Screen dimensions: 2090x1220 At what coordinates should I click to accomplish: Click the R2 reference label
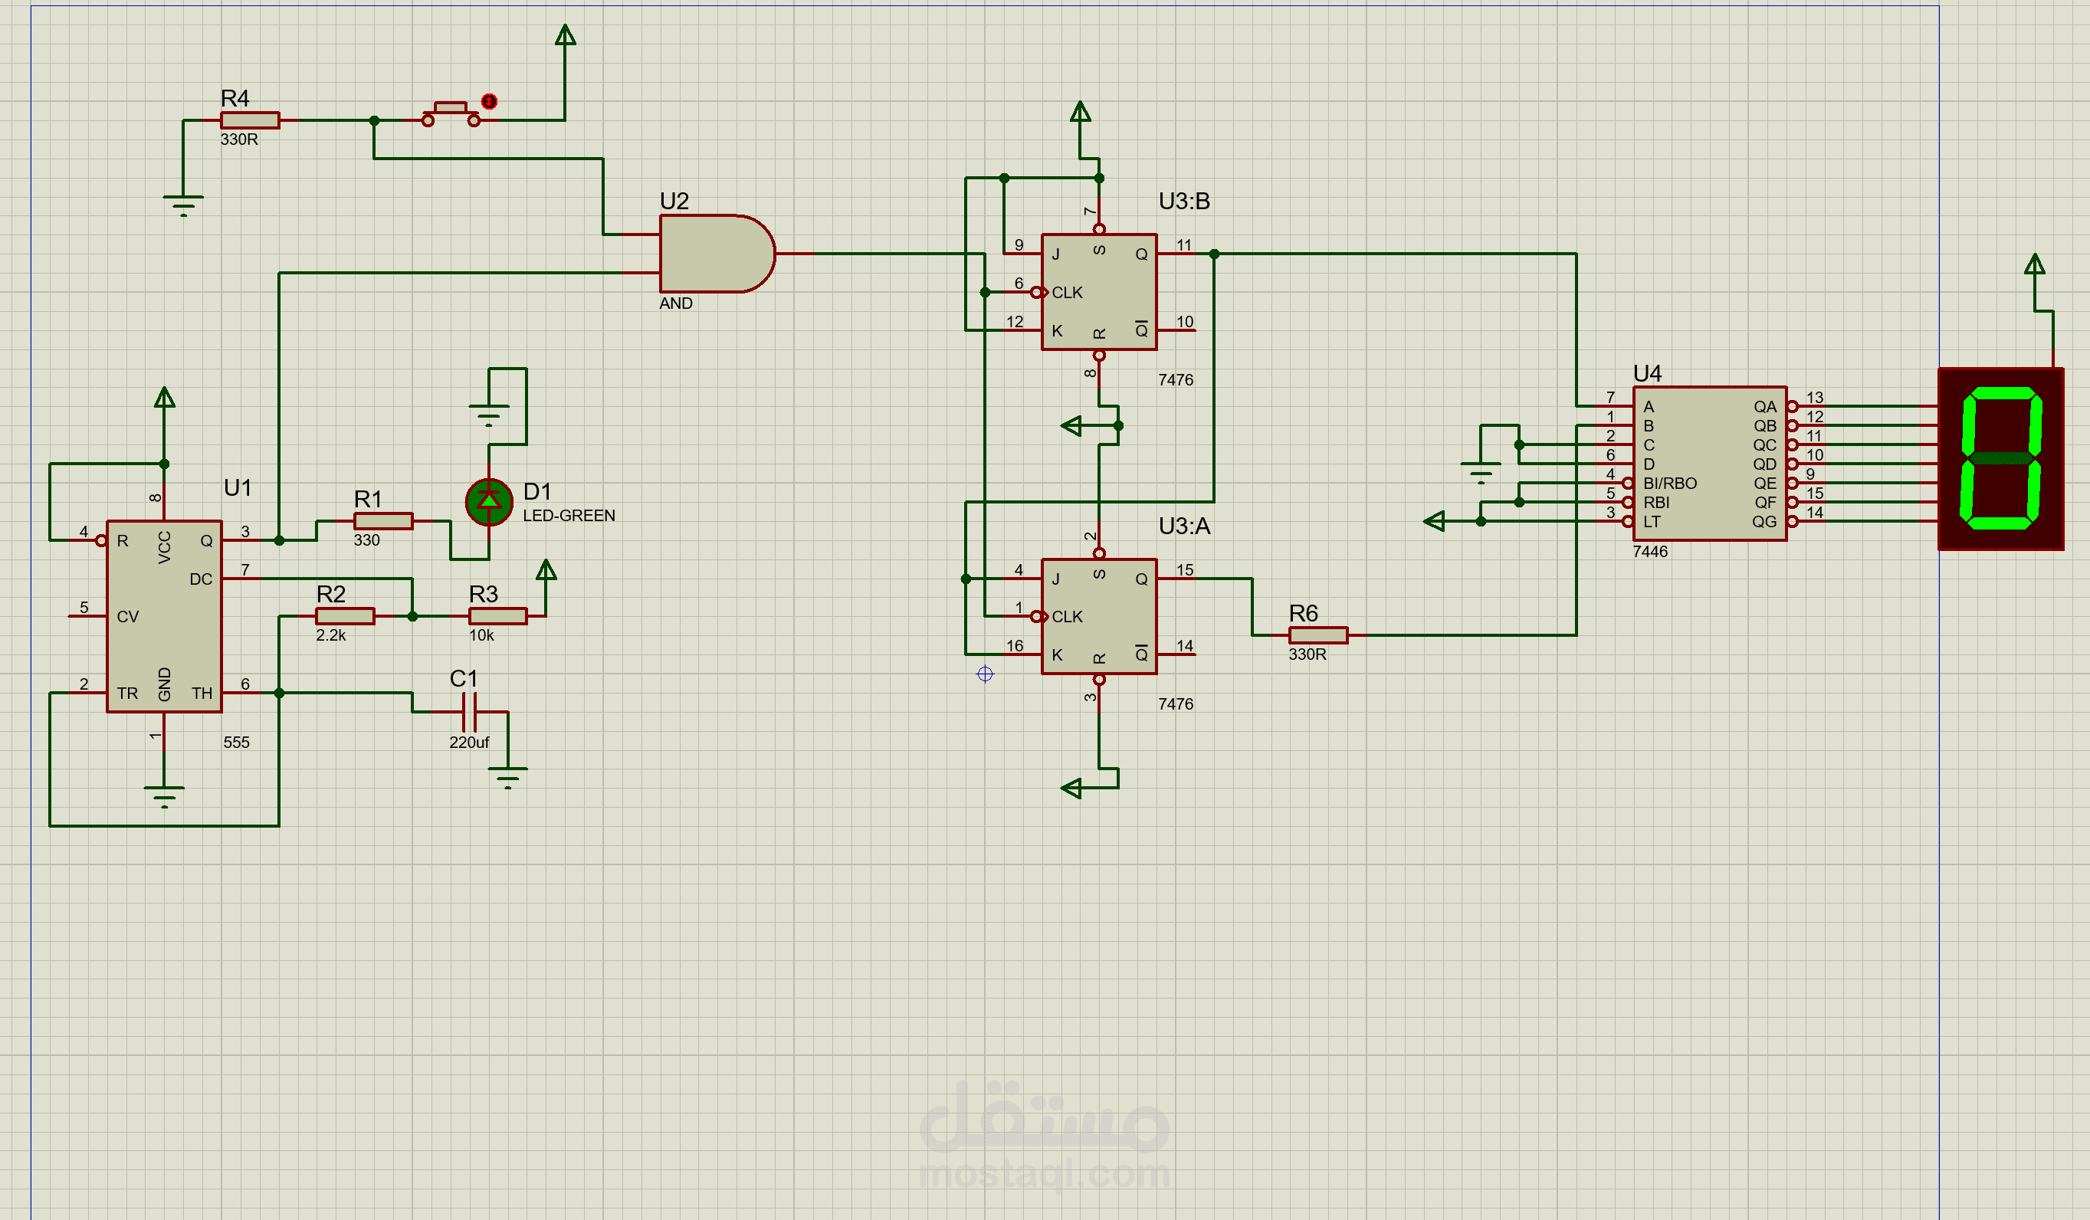point(331,594)
